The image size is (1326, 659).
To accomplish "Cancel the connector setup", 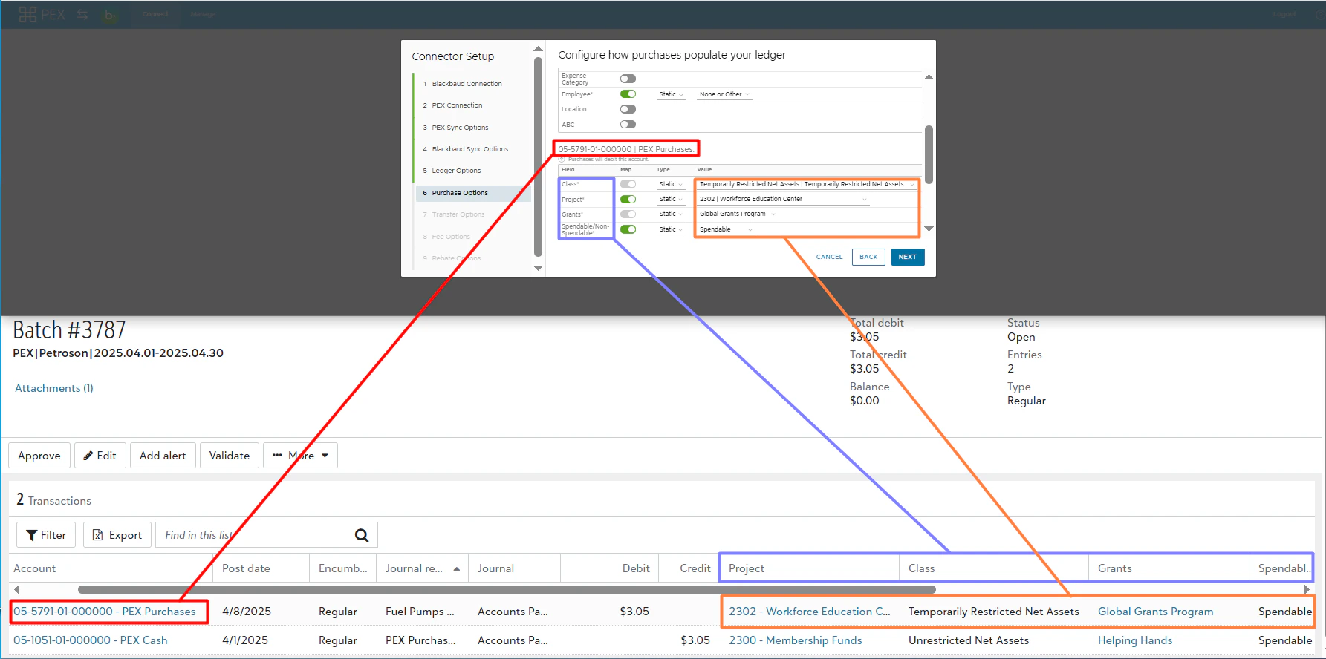I will tap(829, 257).
